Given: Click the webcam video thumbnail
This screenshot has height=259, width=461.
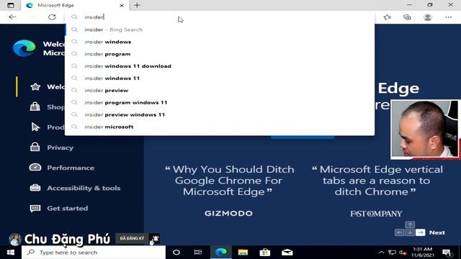Looking at the screenshot, I should click(x=425, y=129).
